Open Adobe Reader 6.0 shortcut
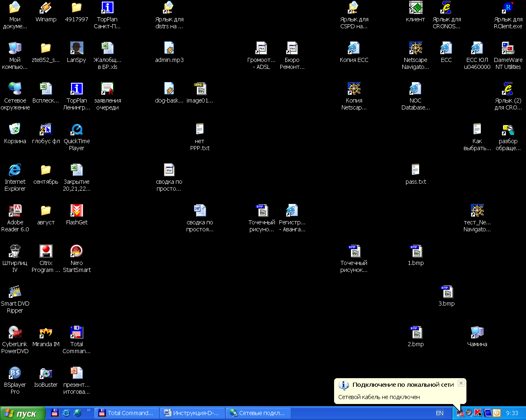The image size is (526, 420). (15, 218)
